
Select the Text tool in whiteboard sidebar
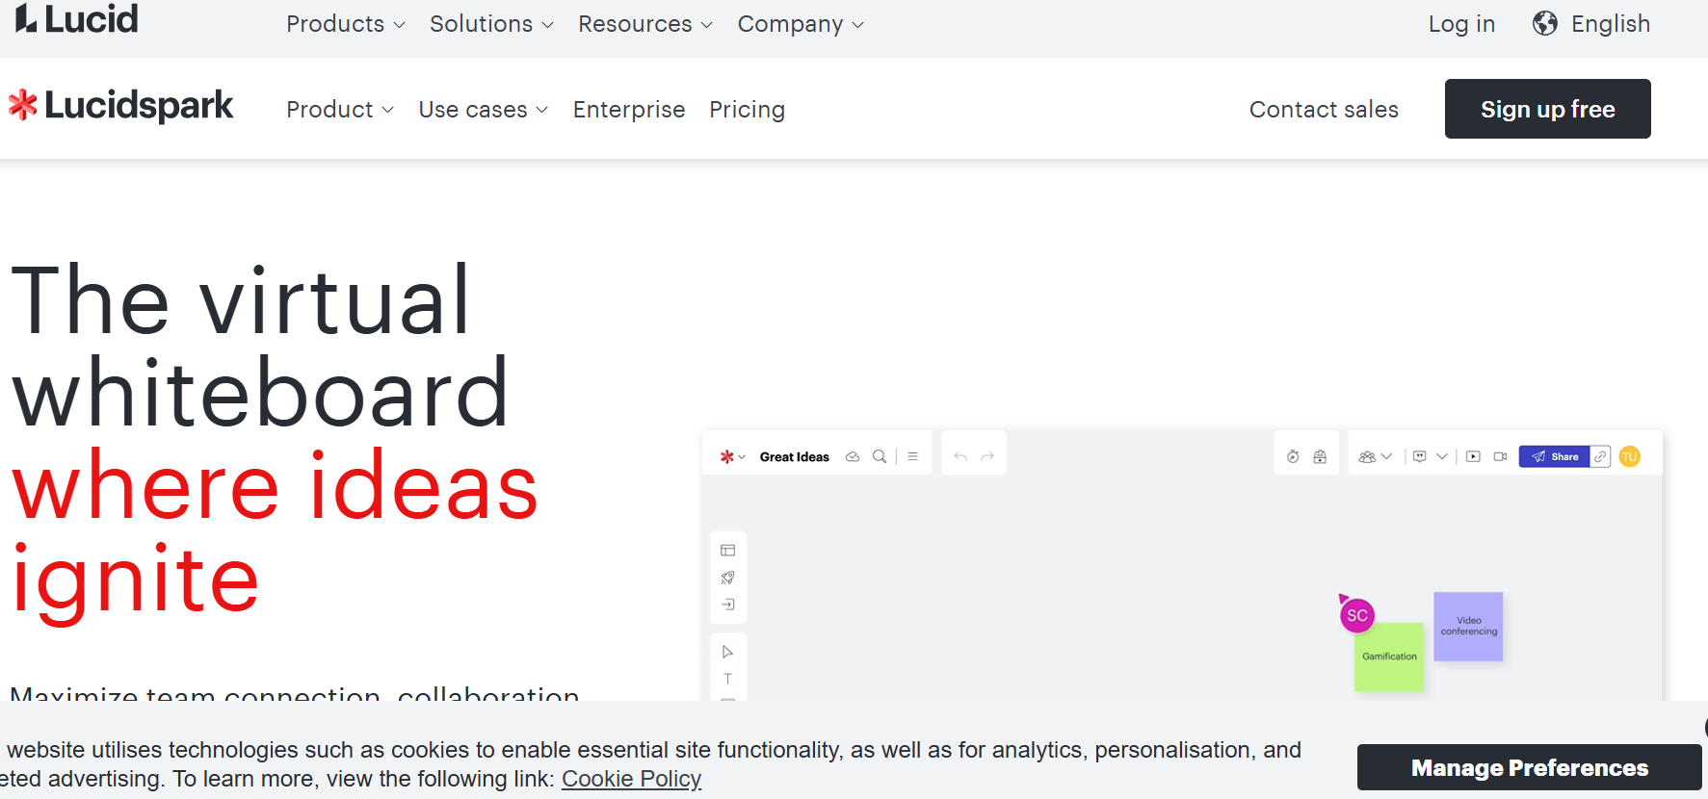tap(727, 679)
